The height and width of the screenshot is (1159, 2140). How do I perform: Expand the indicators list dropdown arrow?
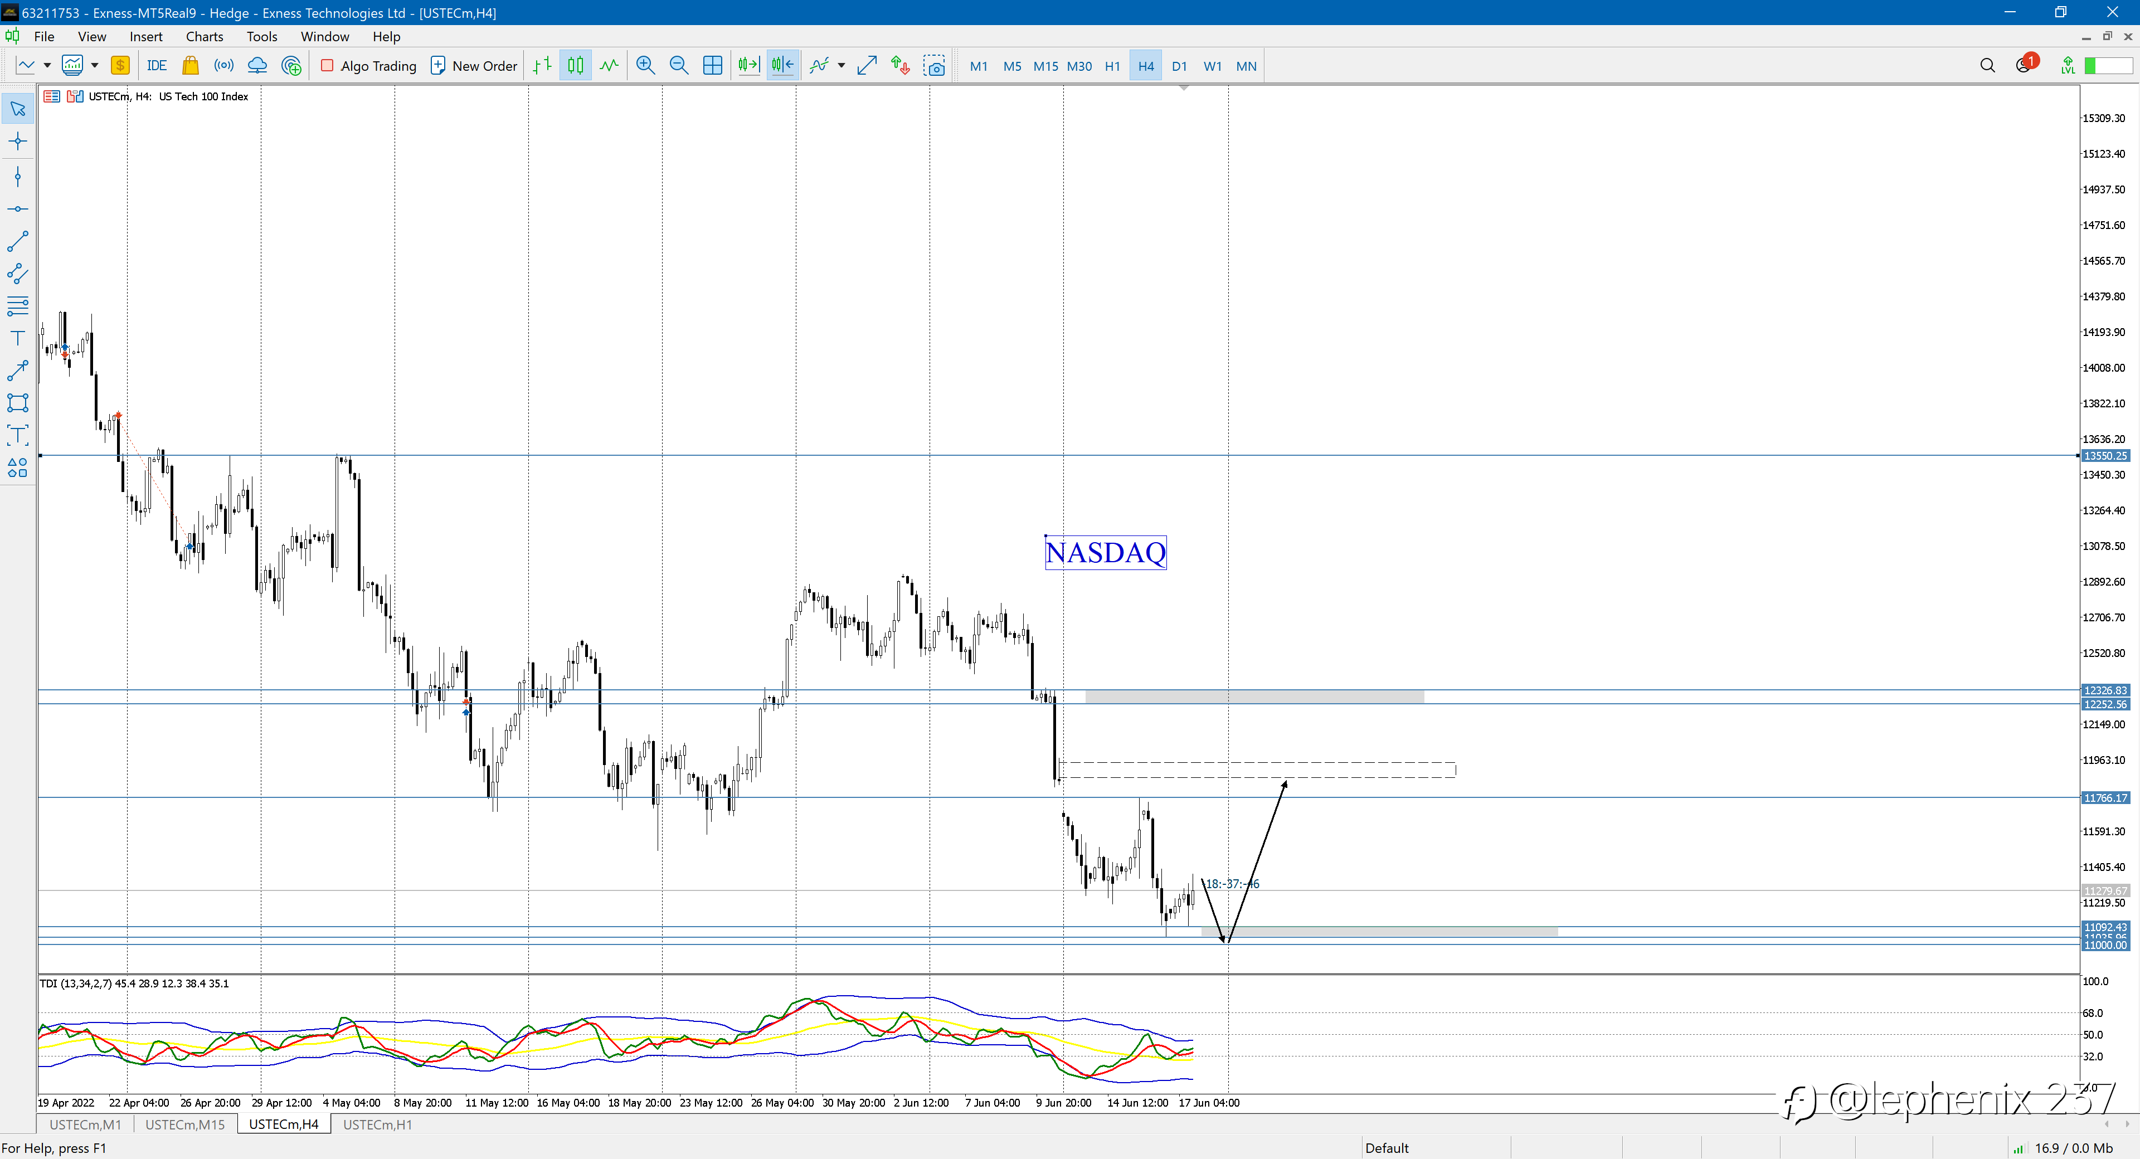[x=842, y=66]
